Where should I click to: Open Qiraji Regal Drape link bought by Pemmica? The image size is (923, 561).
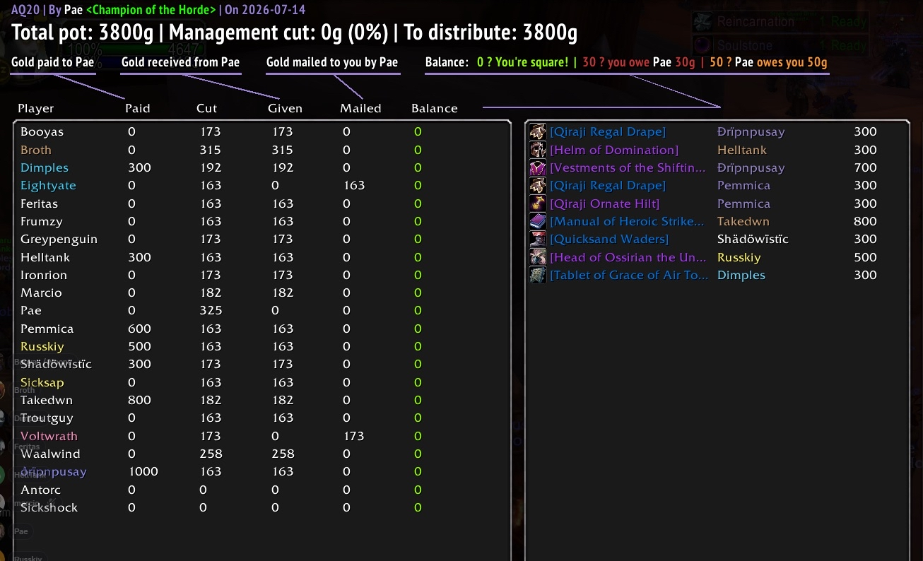tap(608, 185)
